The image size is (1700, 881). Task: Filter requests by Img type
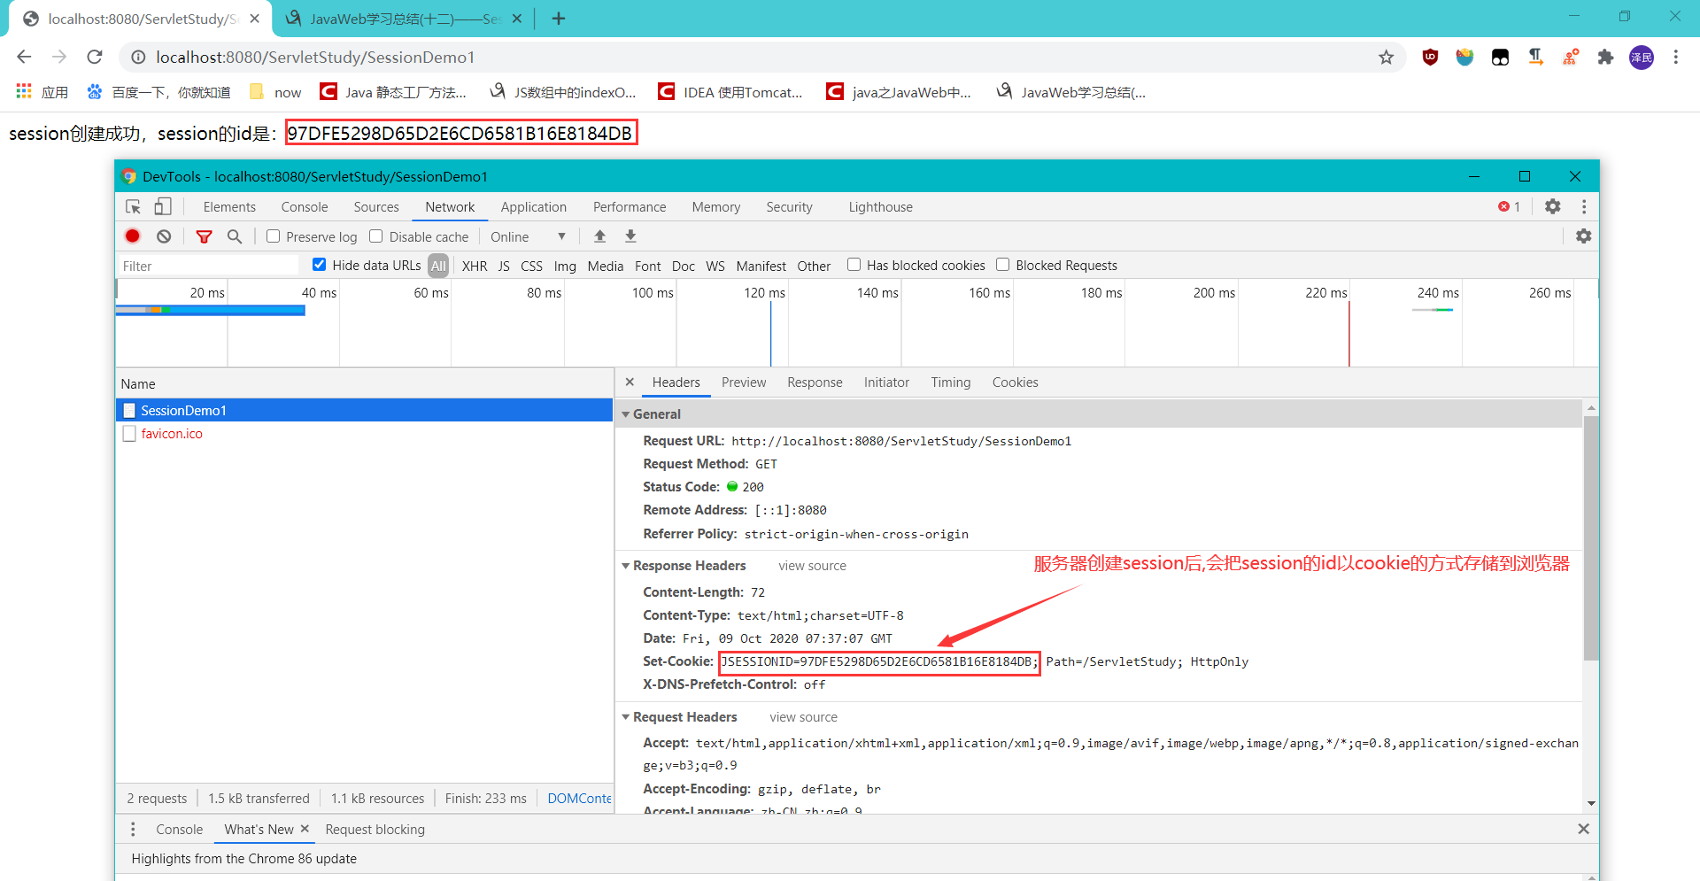tap(565, 266)
